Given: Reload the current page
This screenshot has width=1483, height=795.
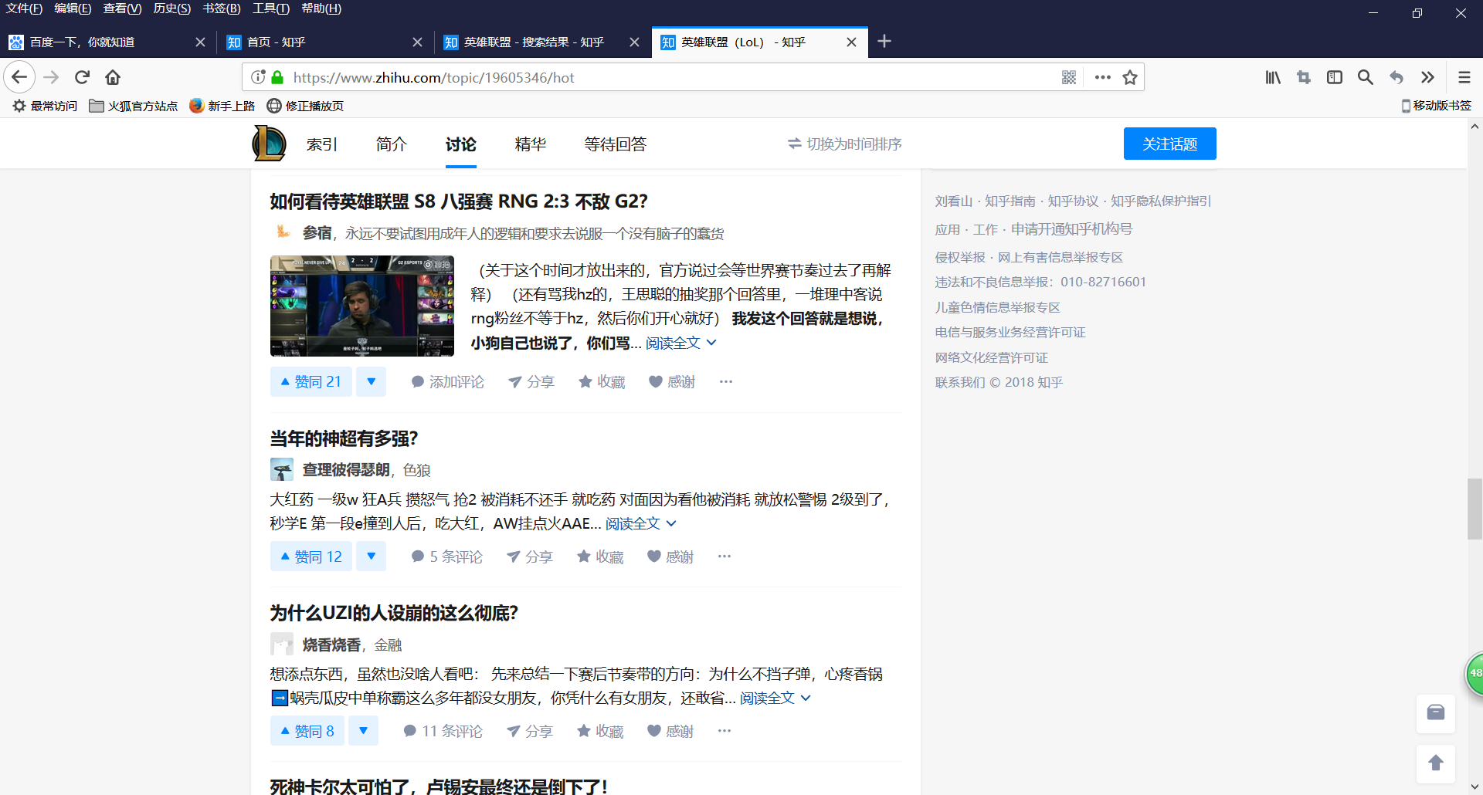Looking at the screenshot, I should point(82,77).
